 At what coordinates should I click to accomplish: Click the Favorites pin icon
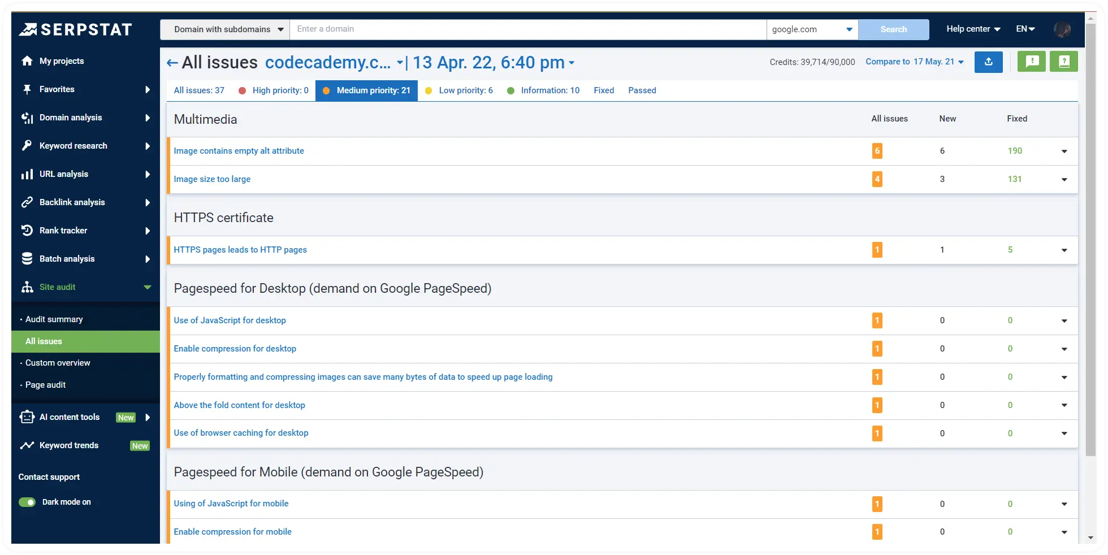27,89
